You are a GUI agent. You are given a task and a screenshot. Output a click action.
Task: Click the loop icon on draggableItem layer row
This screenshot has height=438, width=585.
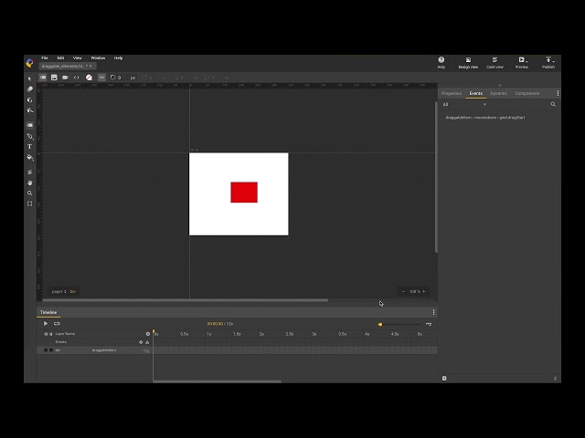point(146,350)
